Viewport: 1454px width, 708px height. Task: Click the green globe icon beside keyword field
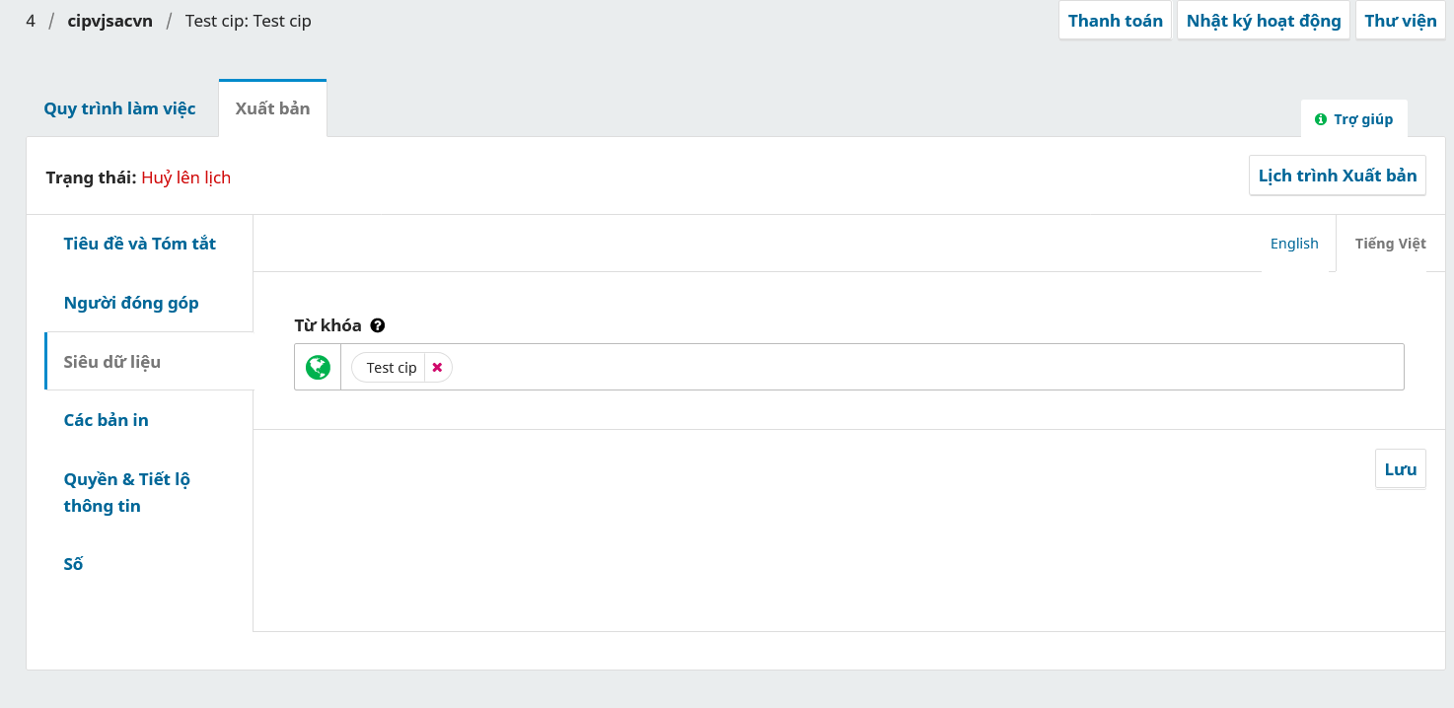point(318,368)
